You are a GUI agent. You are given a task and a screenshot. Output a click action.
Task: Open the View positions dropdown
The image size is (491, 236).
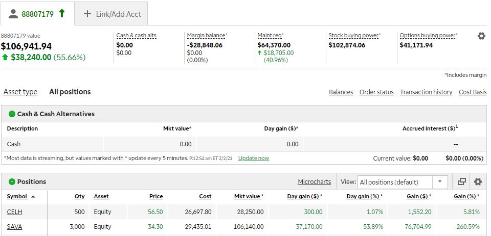(440, 182)
